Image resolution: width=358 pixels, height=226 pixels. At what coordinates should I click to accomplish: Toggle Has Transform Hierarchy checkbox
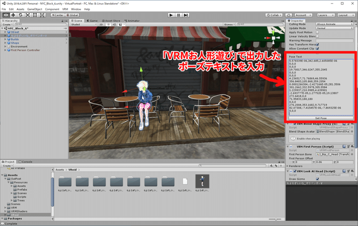(317, 44)
